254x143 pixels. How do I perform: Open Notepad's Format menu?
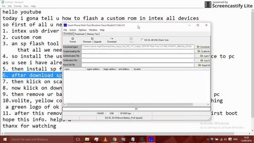point(17,6)
